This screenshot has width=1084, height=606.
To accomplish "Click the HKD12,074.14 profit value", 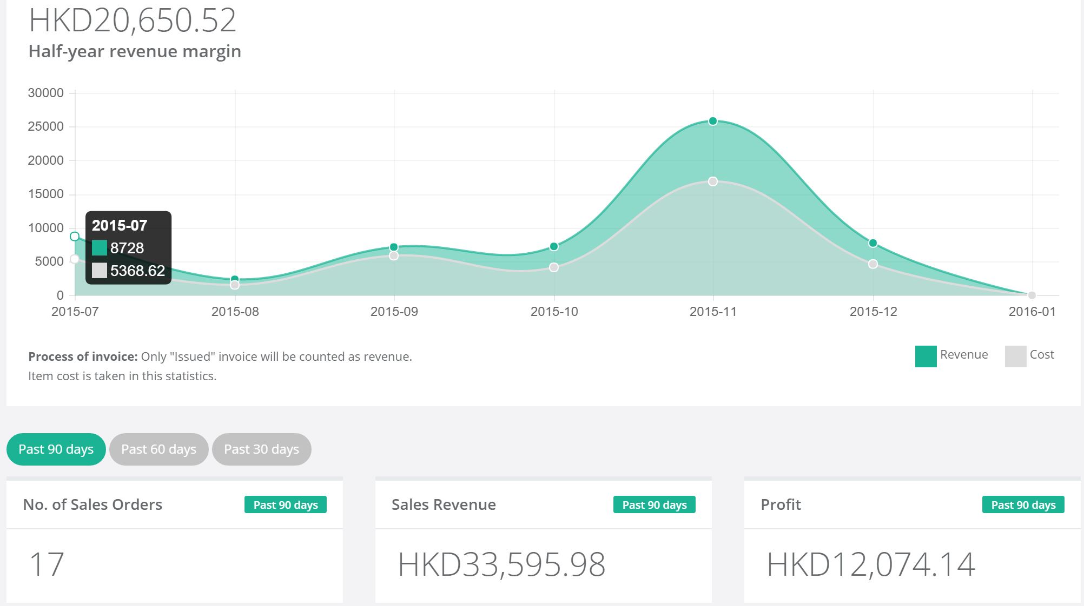I will coord(871,565).
